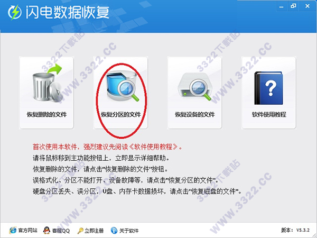Viewport: 317px width, 238px height.
Task: Click the red first-use tutorial recommendation text
Action: tap(107, 147)
